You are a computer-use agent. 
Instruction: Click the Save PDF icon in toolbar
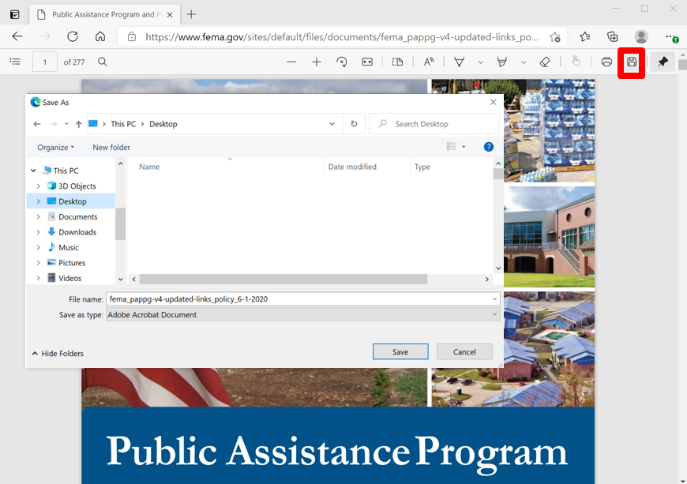[x=632, y=62]
